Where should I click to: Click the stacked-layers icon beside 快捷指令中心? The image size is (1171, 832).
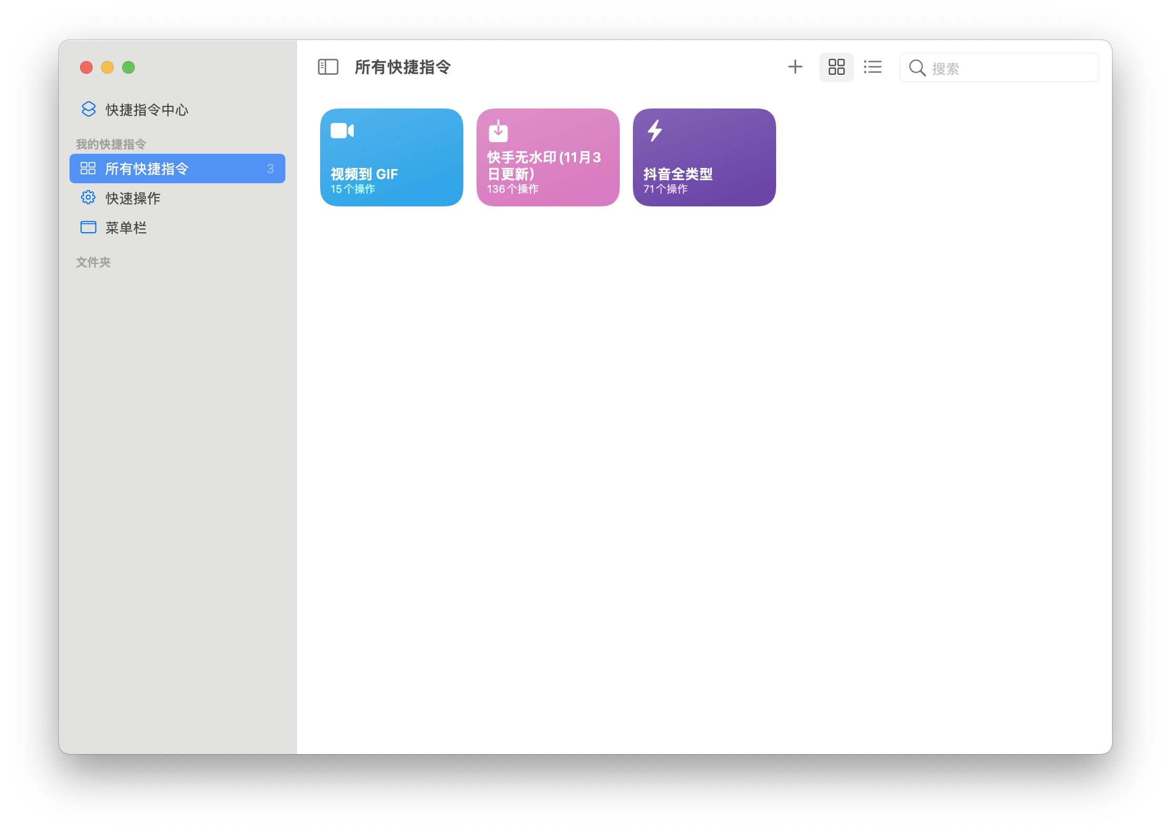pyautogui.click(x=87, y=110)
